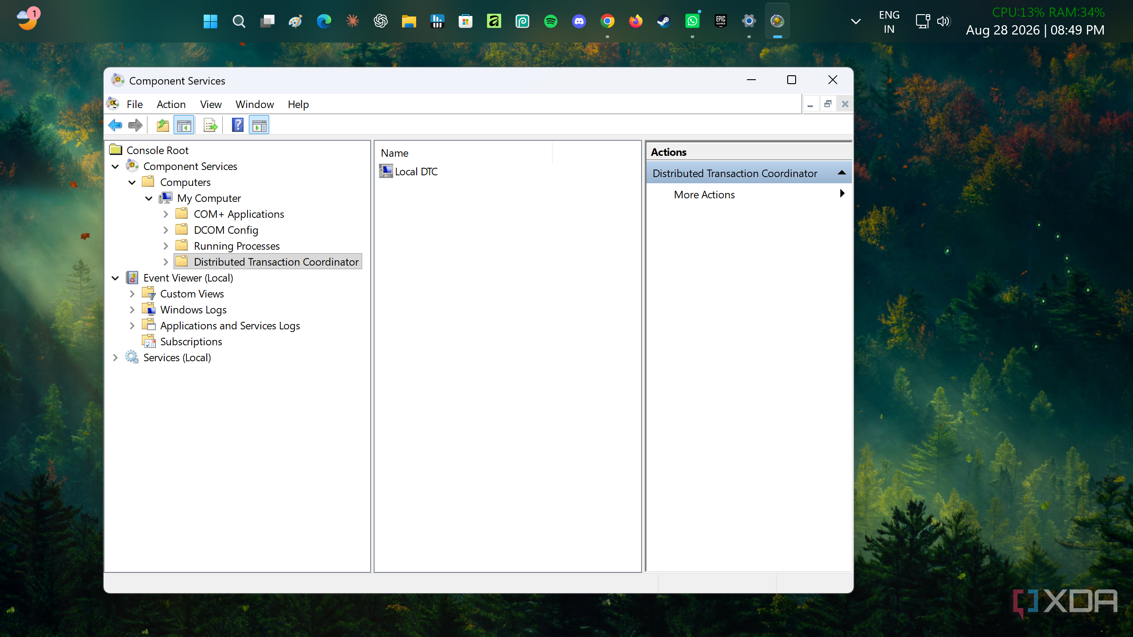Image resolution: width=1133 pixels, height=637 pixels.
Task: Open More Actions submenu in Actions pane
Action: pos(749,194)
